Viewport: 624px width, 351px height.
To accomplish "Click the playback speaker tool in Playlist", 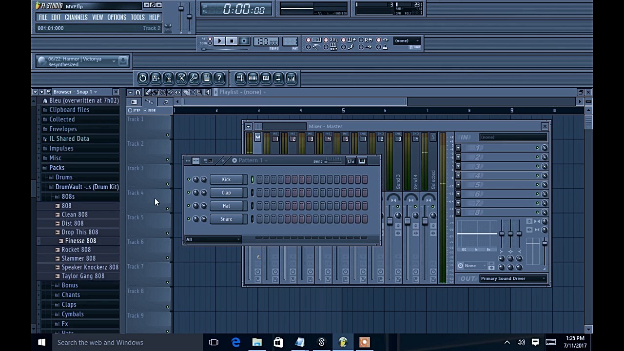I will pos(208,92).
